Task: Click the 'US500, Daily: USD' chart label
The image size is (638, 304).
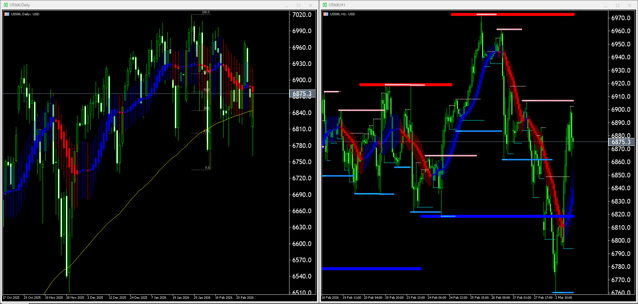Action: 25,14
